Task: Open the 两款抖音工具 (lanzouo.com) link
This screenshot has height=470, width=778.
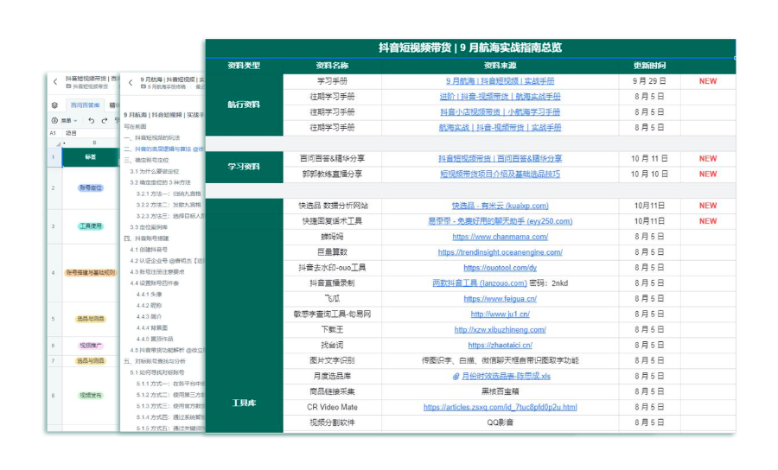Action: (480, 283)
